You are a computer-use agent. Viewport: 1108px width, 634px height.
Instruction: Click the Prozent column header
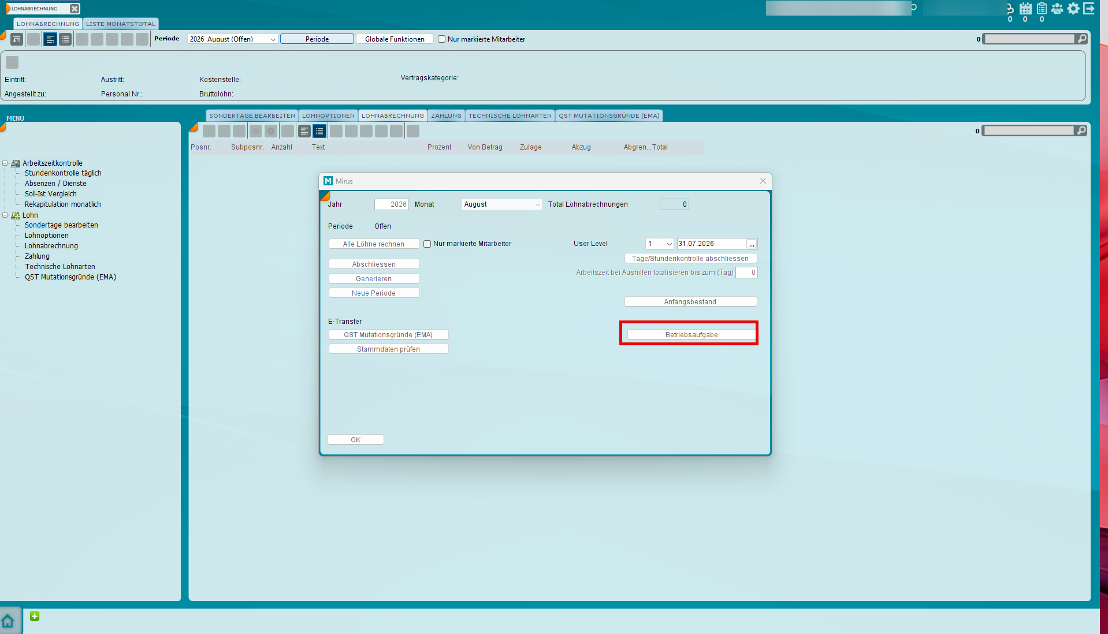click(x=440, y=147)
